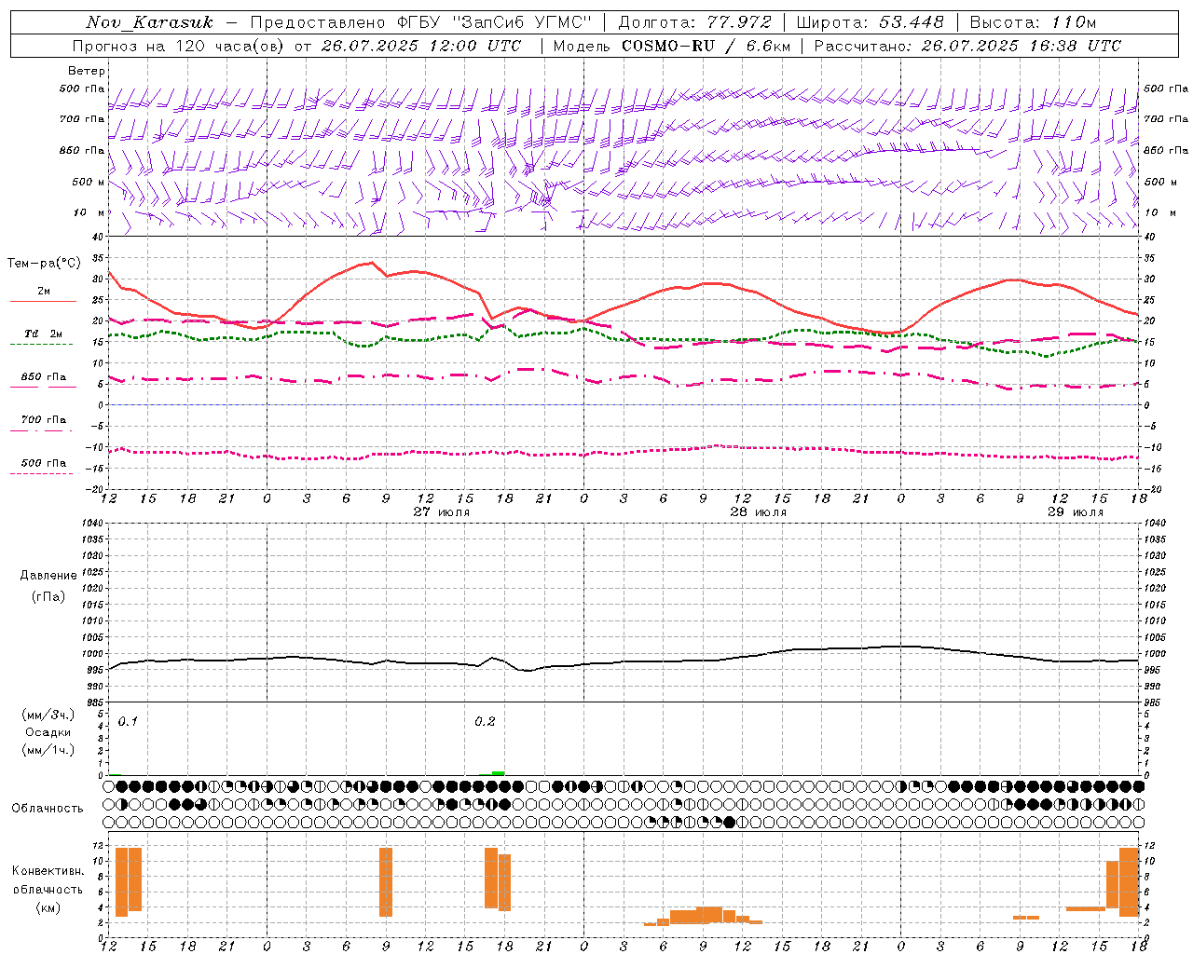Image resolution: width=1193 pixels, height=954 pixels.
Task: Click the '(мм/3ч.)' precipitation unit label
Action: pyautogui.click(x=48, y=715)
